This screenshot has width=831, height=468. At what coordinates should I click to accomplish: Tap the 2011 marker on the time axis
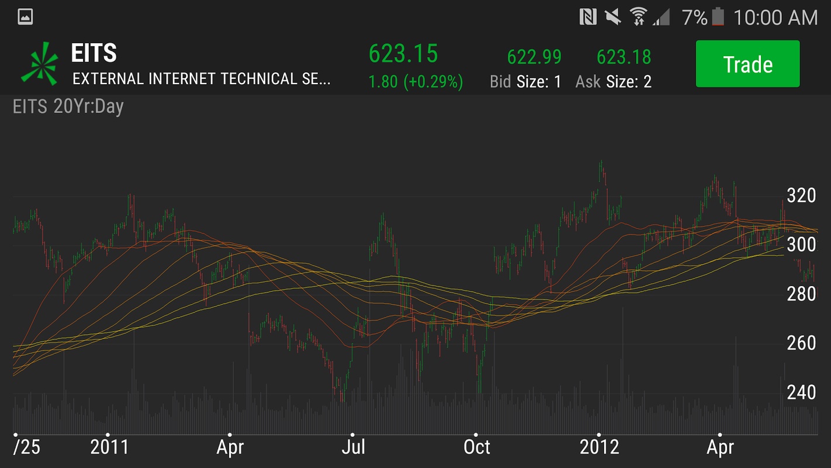[109, 448]
